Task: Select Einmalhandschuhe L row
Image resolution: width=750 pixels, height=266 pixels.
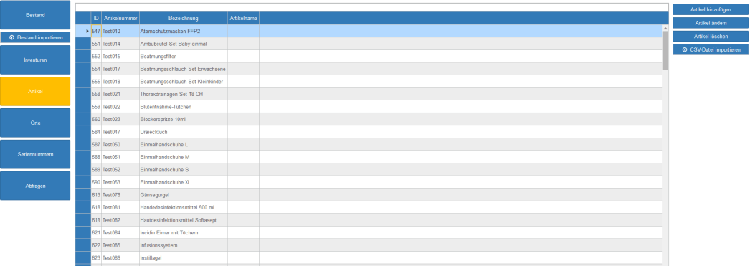Action: pyautogui.click(x=369, y=145)
